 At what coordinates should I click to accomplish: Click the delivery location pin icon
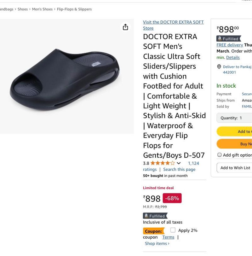point(219,67)
